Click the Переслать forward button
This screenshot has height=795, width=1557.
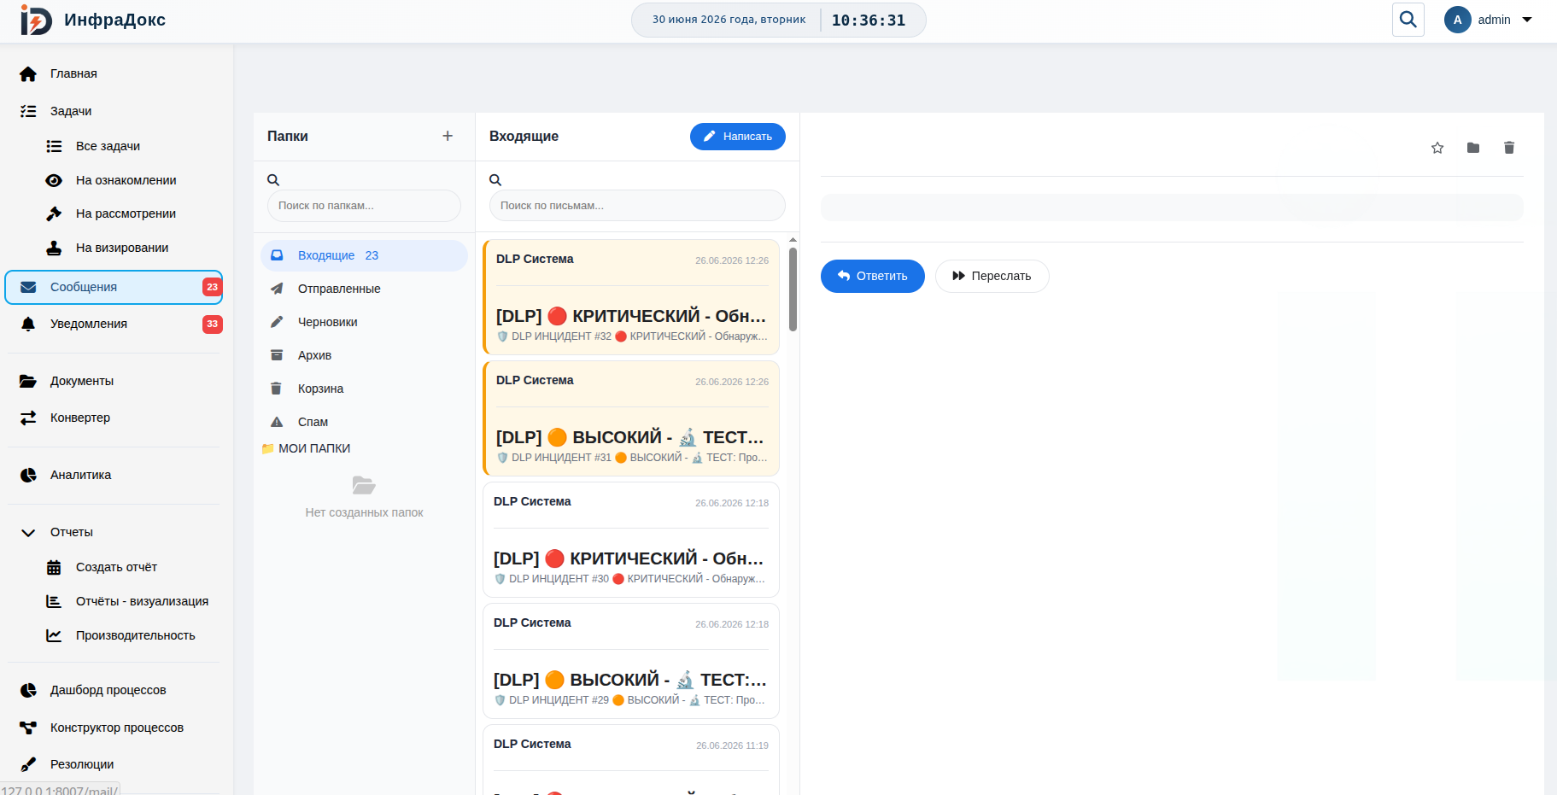point(992,276)
